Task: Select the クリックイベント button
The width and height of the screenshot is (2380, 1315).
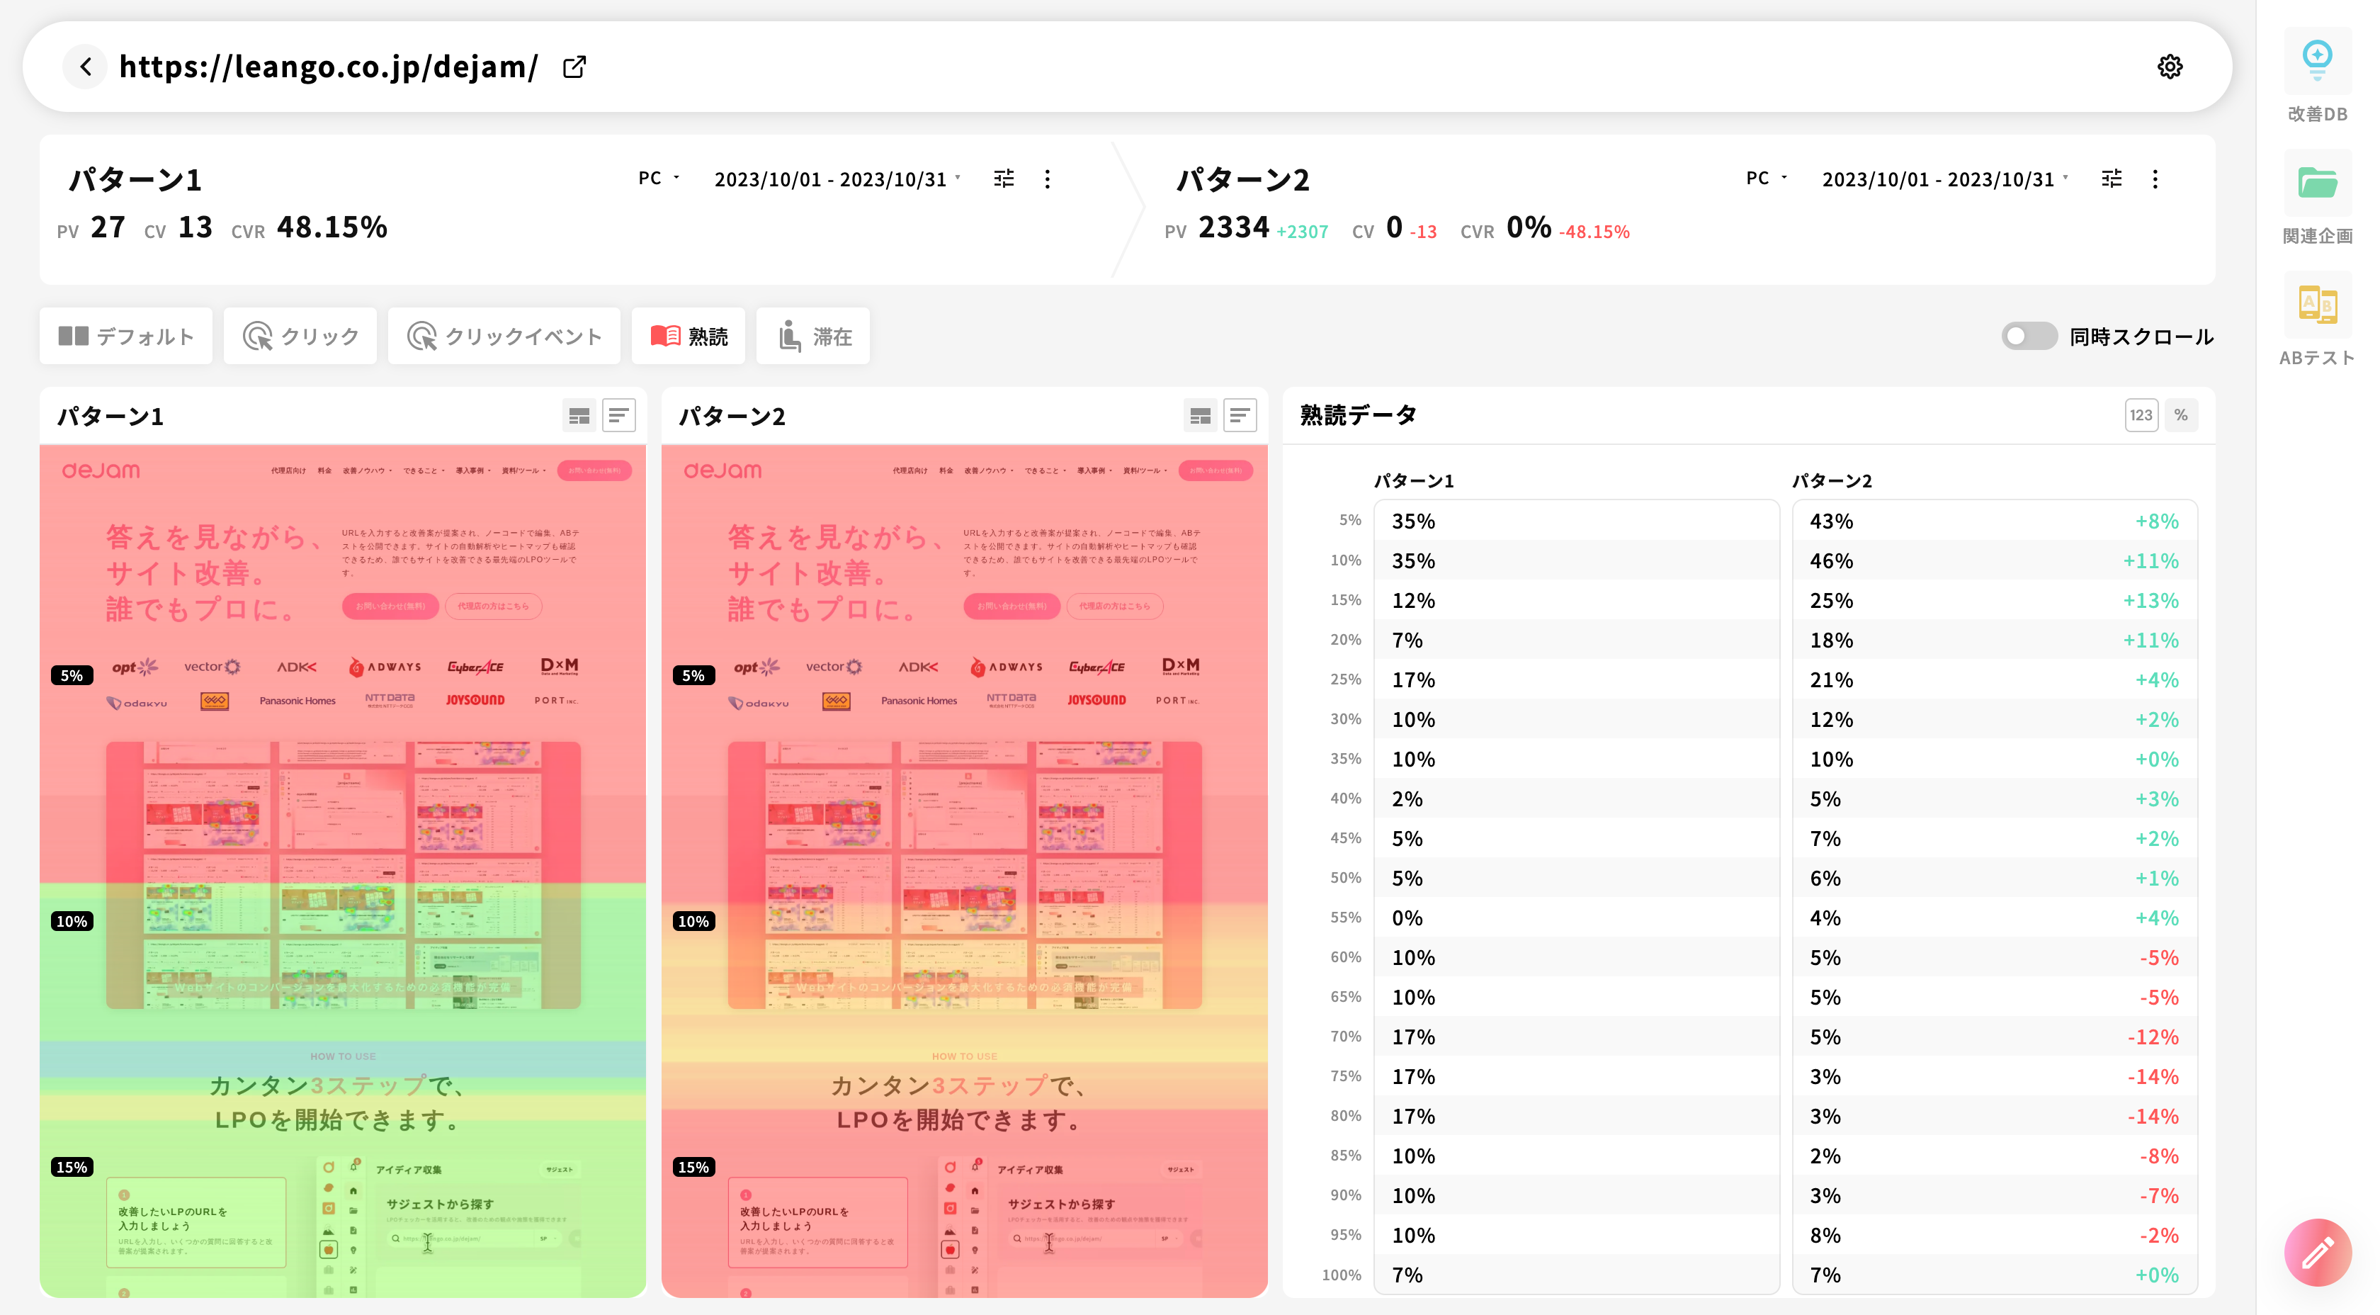Action: coord(504,337)
